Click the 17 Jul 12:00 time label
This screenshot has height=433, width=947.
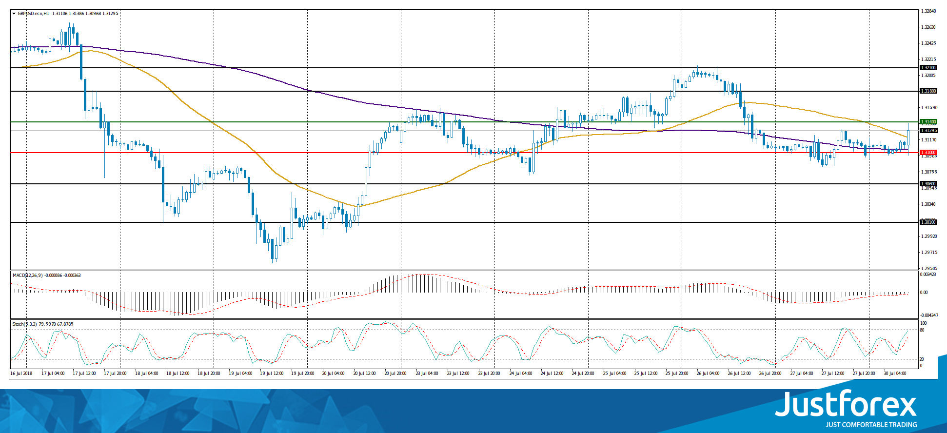pos(84,374)
